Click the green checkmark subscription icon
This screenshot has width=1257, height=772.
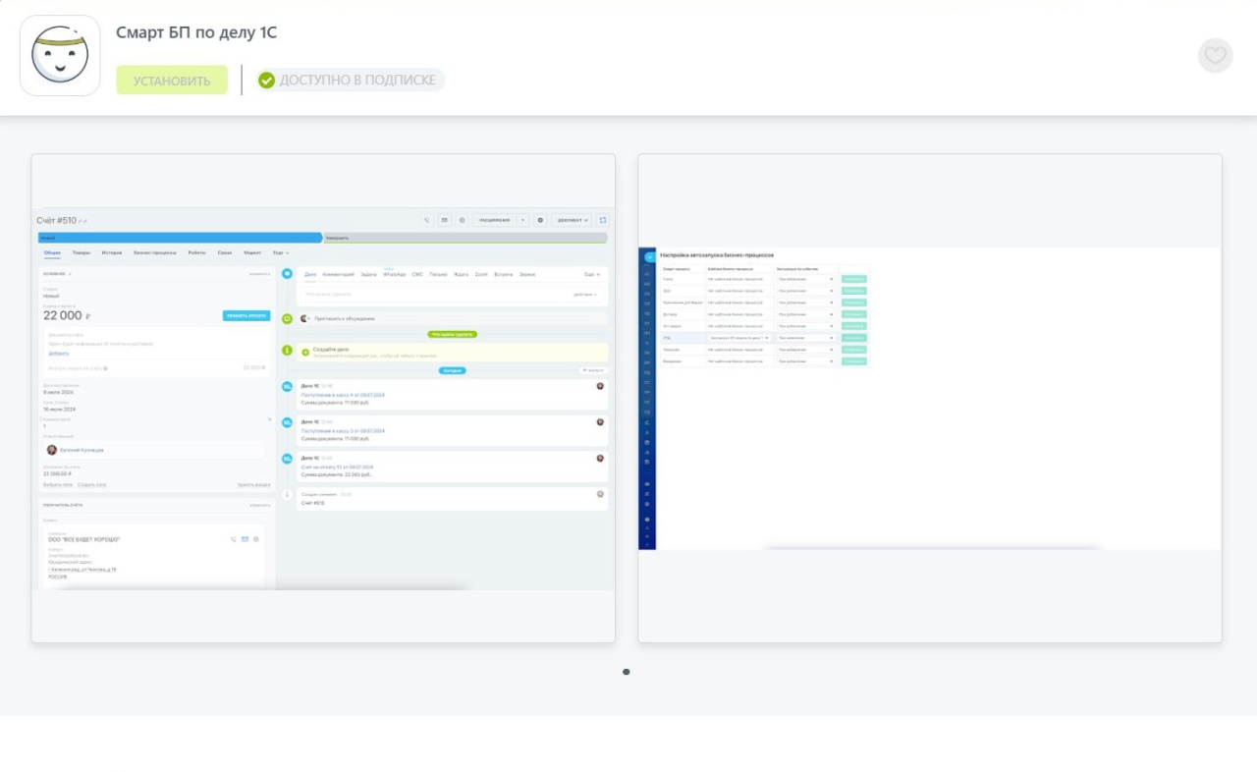click(266, 81)
